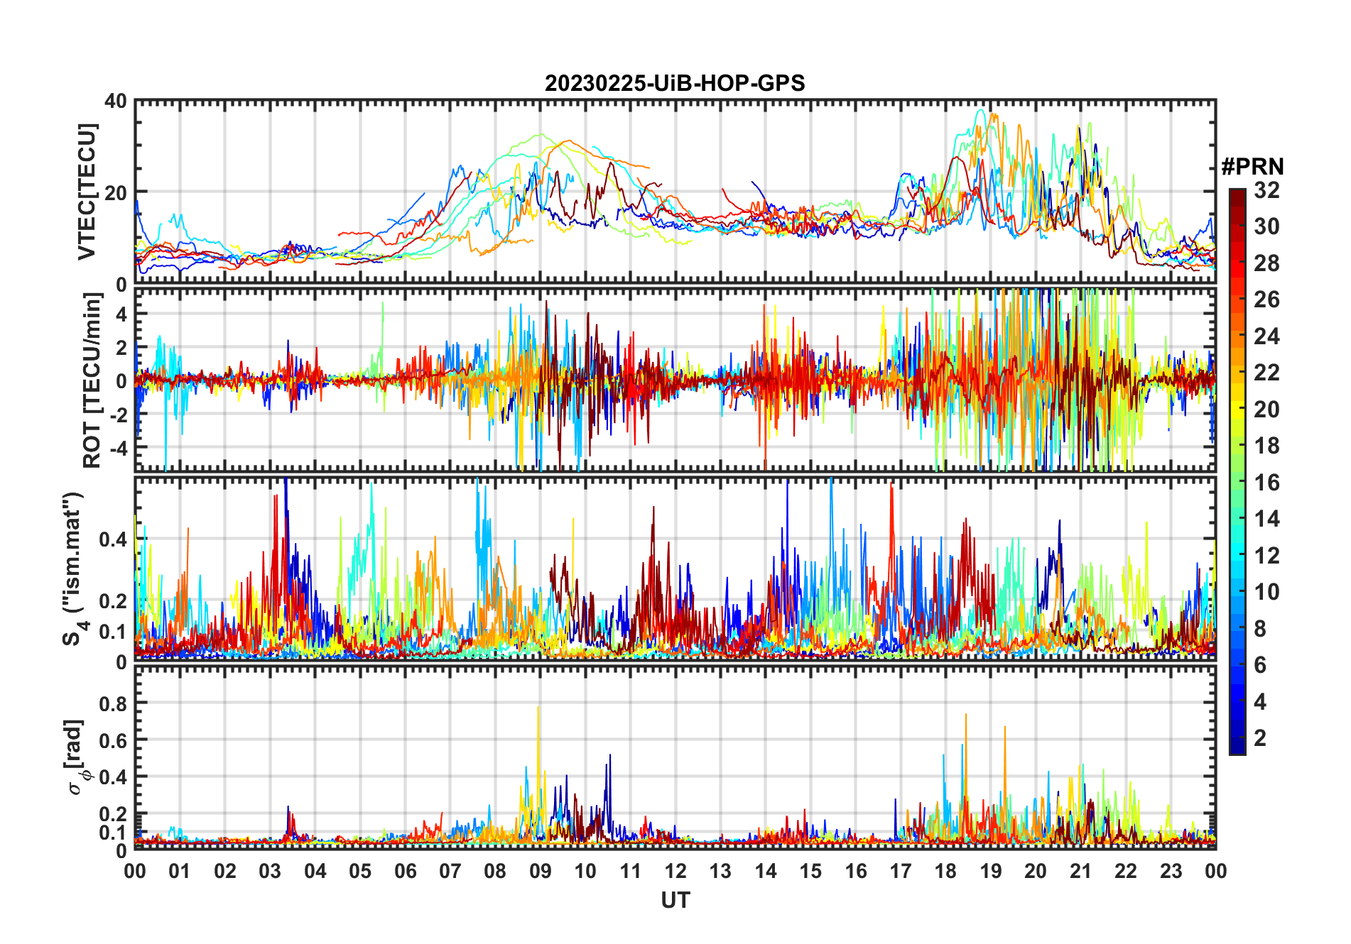Click S4 y-axis tick label 0.4

113,539
